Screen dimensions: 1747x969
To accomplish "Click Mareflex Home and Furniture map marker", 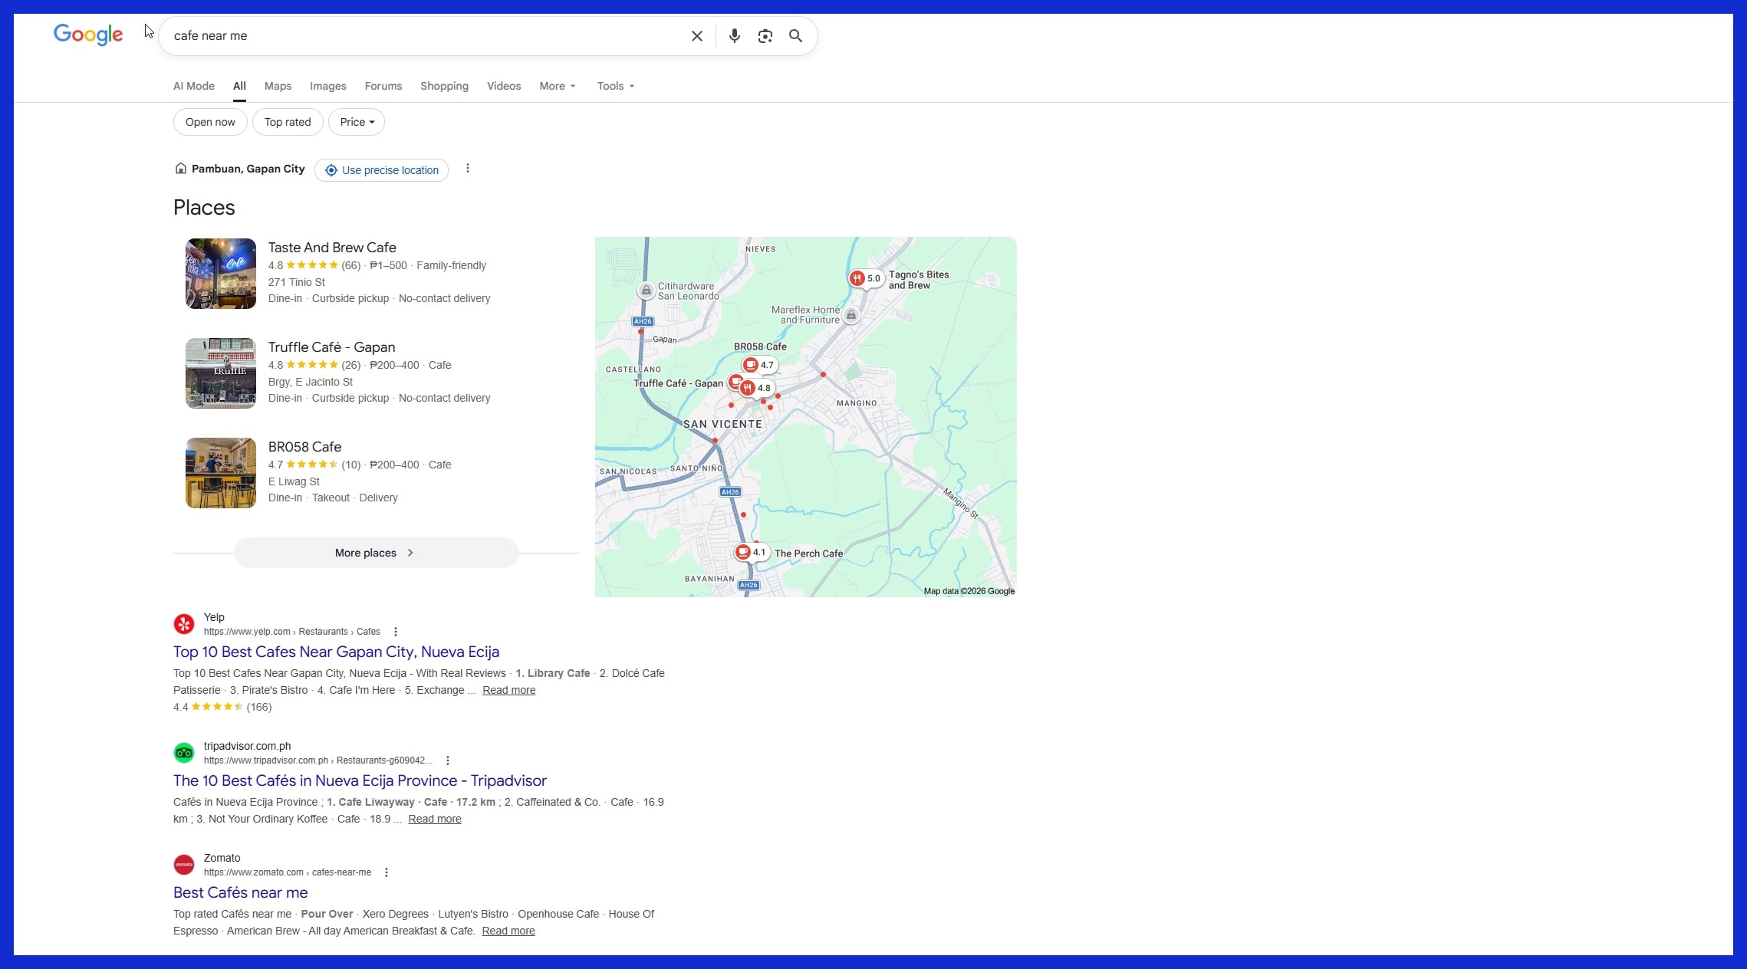I will click(851, 315).
